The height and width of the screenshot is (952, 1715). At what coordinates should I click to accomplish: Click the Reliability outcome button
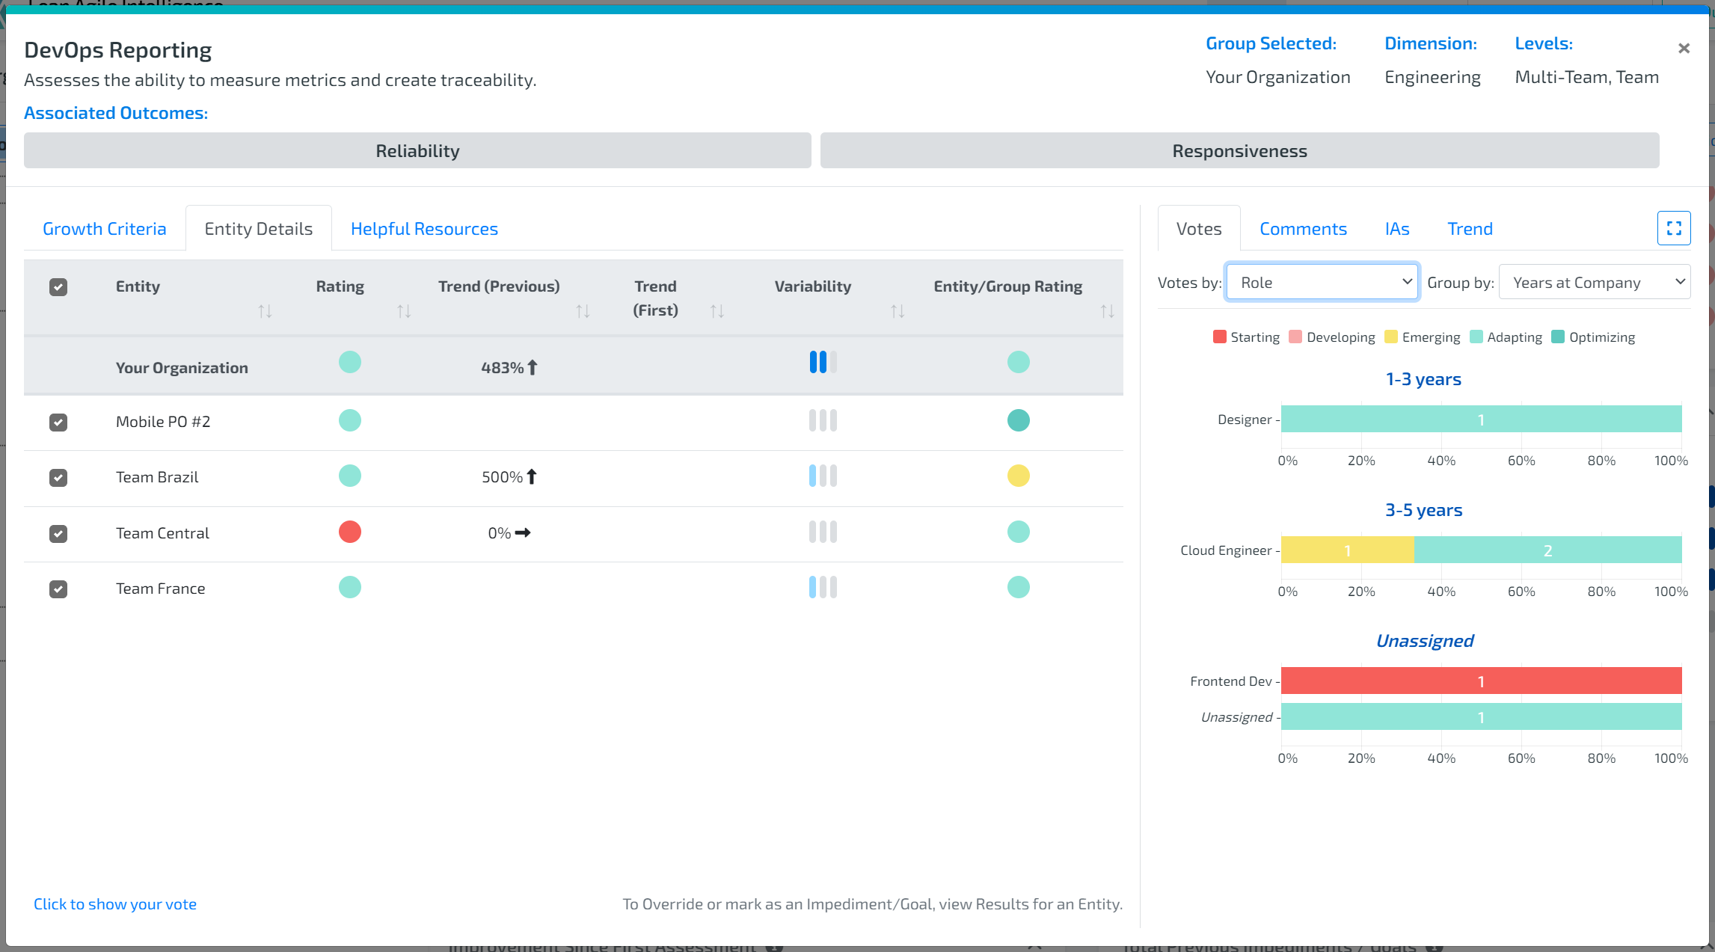click(x=419, y=150)
